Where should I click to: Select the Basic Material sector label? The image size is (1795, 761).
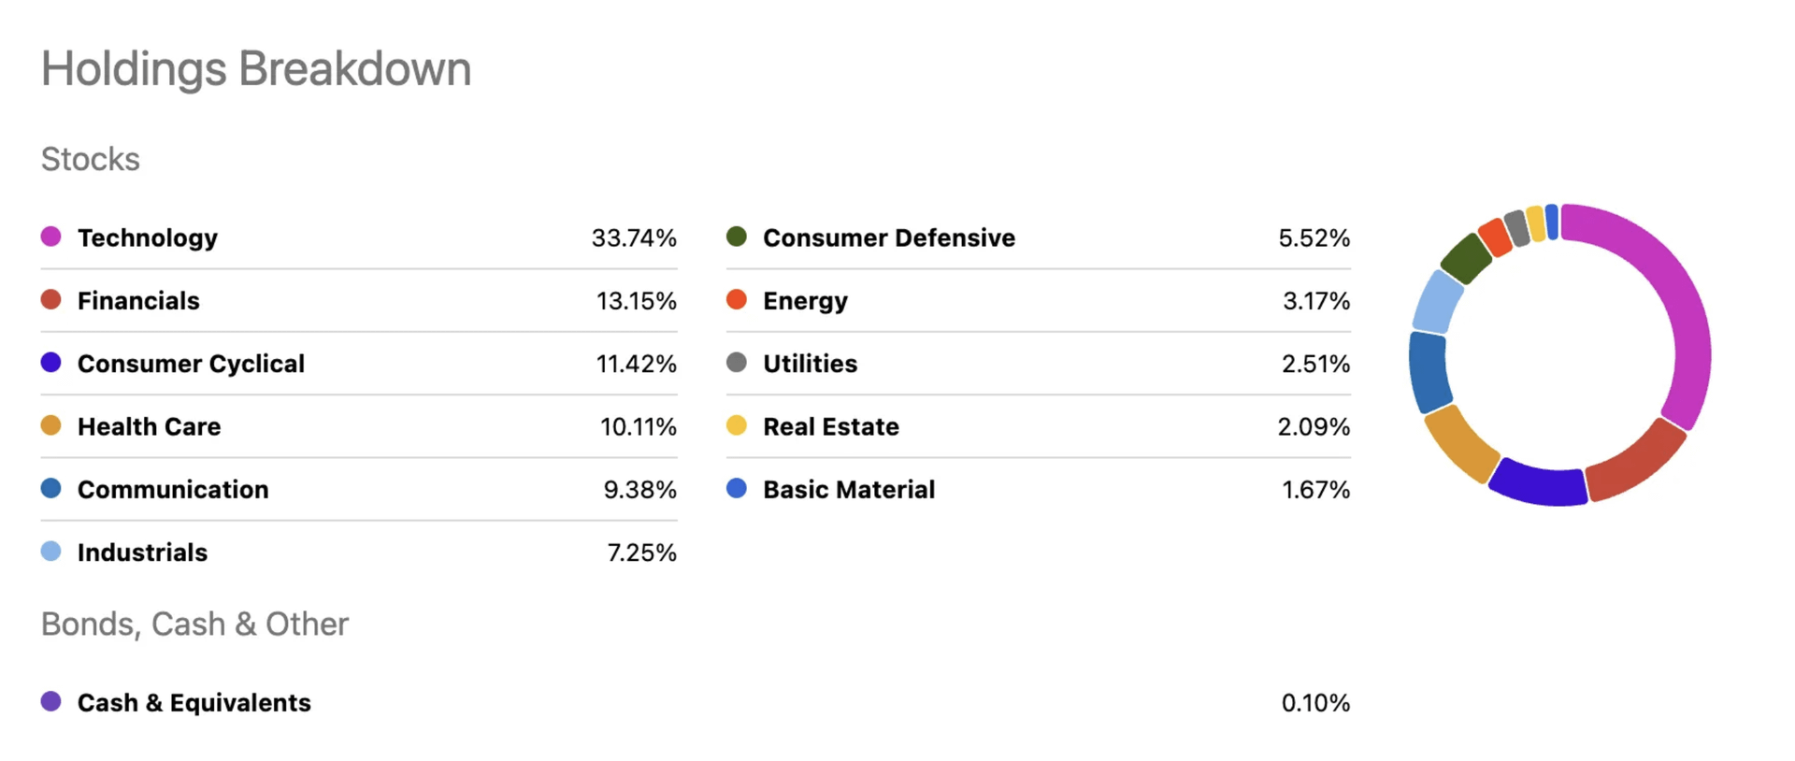coord(849,489)
